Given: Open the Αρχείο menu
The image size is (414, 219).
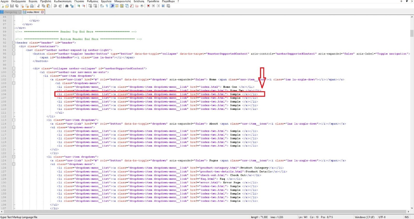Looking at the screenshot, I should [x=4, y=1].
